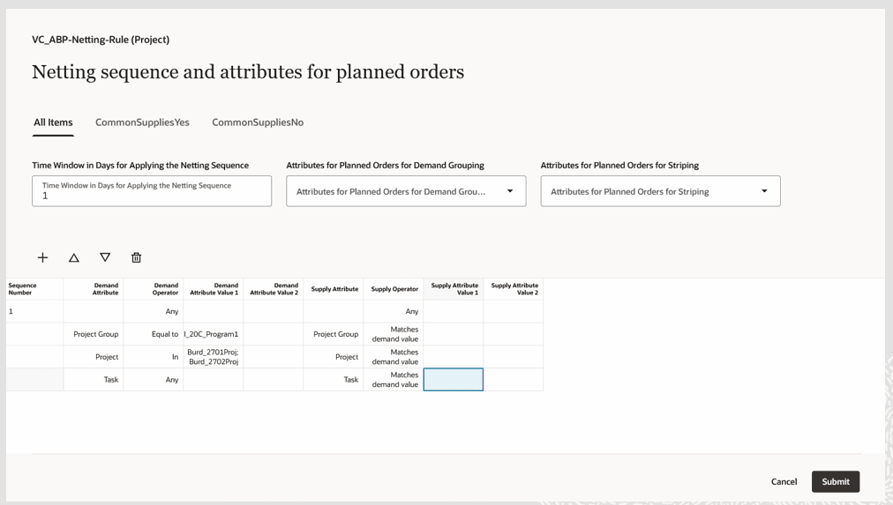Switch to the CommonSuppliesYes tab
The width and height of the screenshot is (893, 505).
point(142,123)
